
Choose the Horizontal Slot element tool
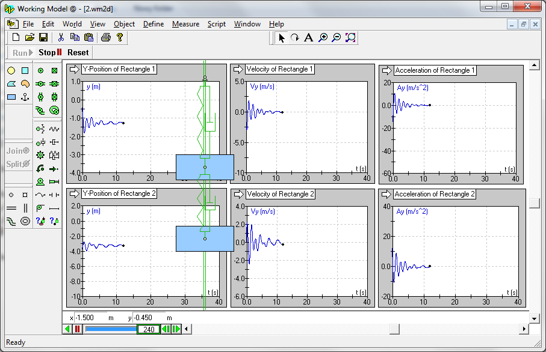11,208
